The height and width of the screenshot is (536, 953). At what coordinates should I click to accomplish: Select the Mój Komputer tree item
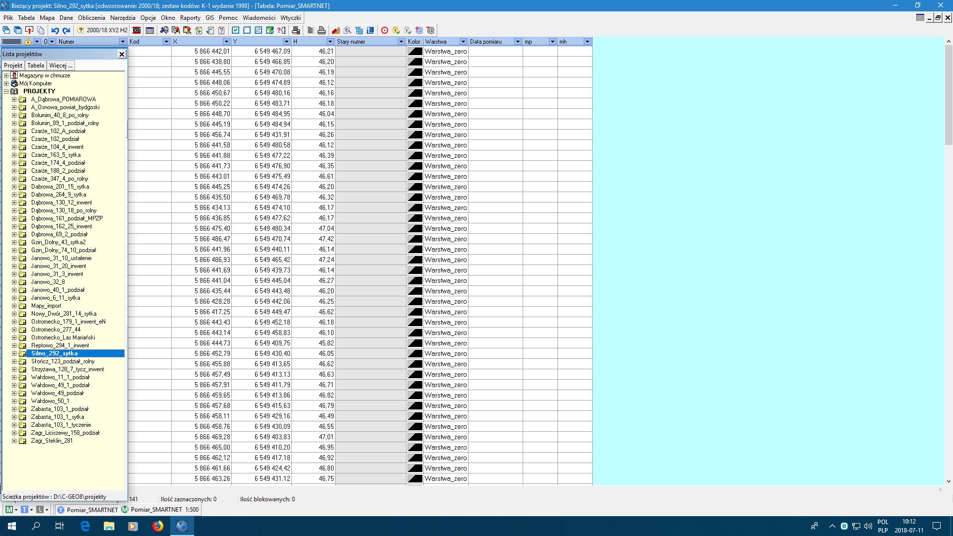click(35, 83)
